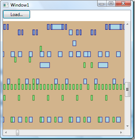This screenshot has height=140, width=135.
Task: Select the wide blue note on the right side
Action: pos(103,65)
